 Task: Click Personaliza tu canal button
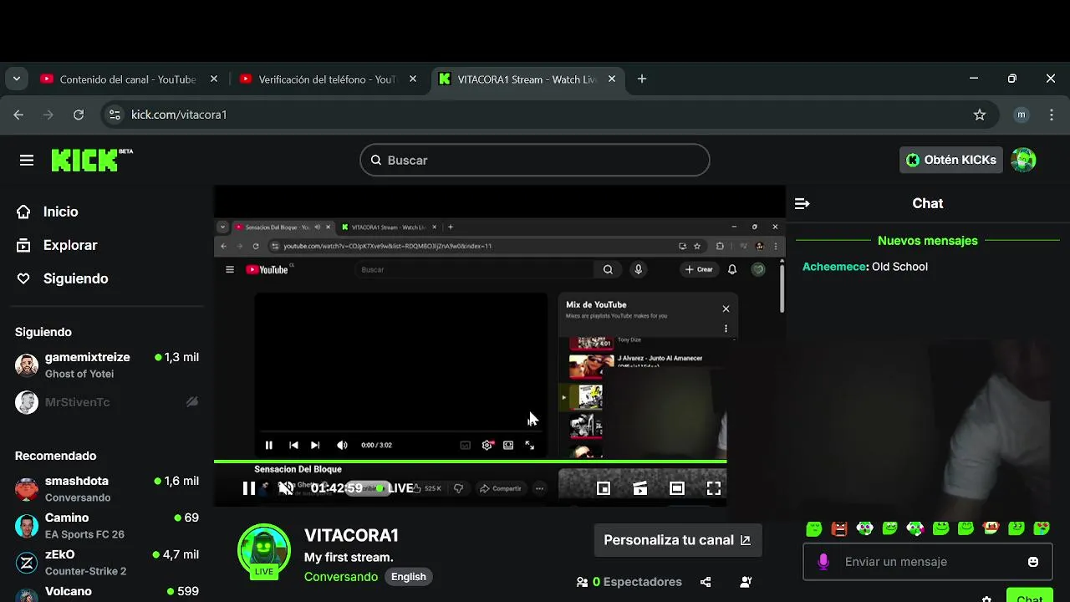[676, 540]
